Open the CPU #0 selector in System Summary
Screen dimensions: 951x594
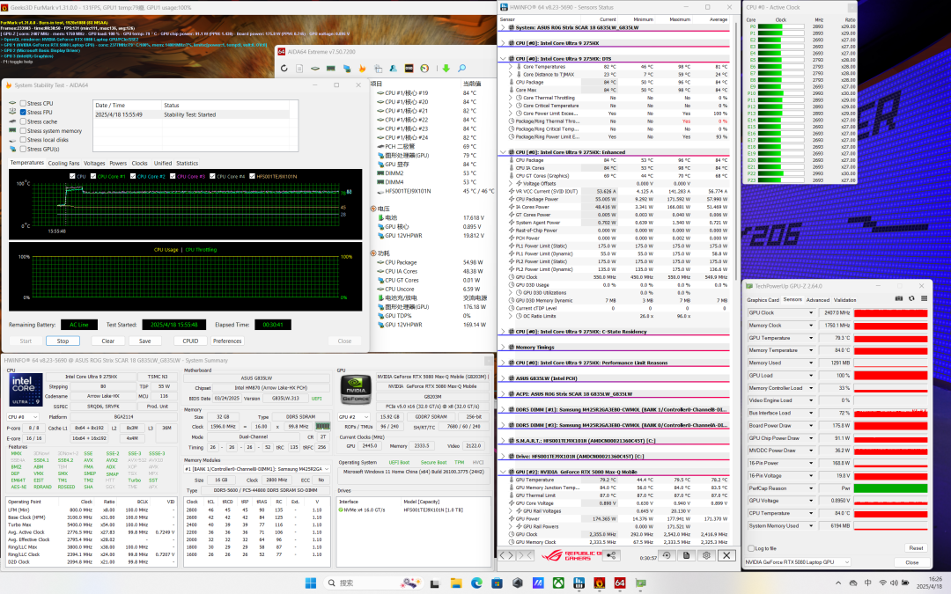[22, 417]
